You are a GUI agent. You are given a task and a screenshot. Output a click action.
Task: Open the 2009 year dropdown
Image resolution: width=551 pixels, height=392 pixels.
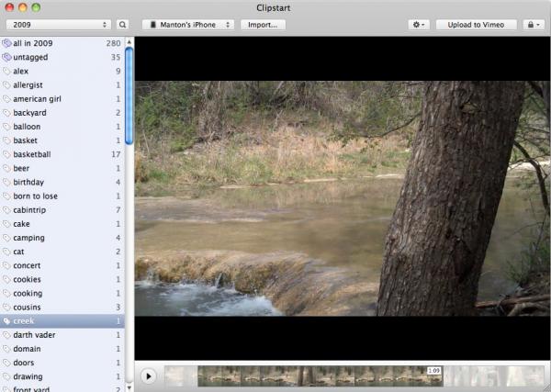[59, 25]
